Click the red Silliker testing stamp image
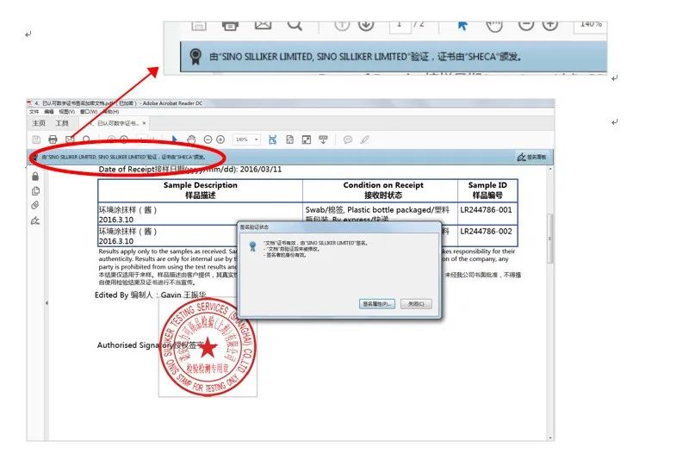Screen dimensions: 689x453 pos(208,348)
